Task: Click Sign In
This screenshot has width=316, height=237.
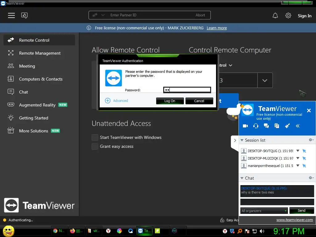Action: click(x=305, y=16)
